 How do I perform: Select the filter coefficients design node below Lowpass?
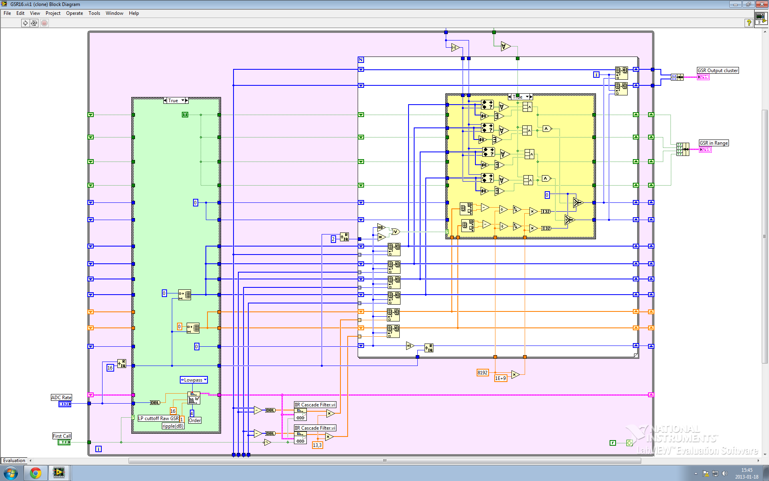[194, 398]
